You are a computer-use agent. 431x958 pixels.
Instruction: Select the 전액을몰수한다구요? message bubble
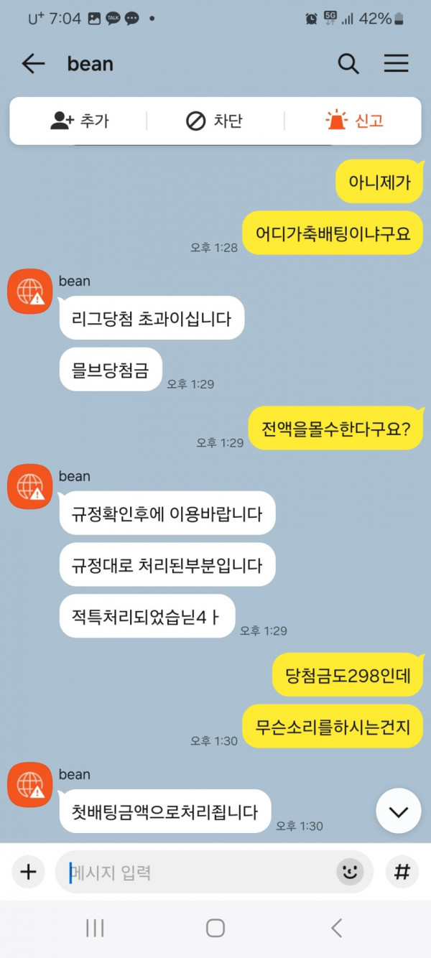pos(335,429)
